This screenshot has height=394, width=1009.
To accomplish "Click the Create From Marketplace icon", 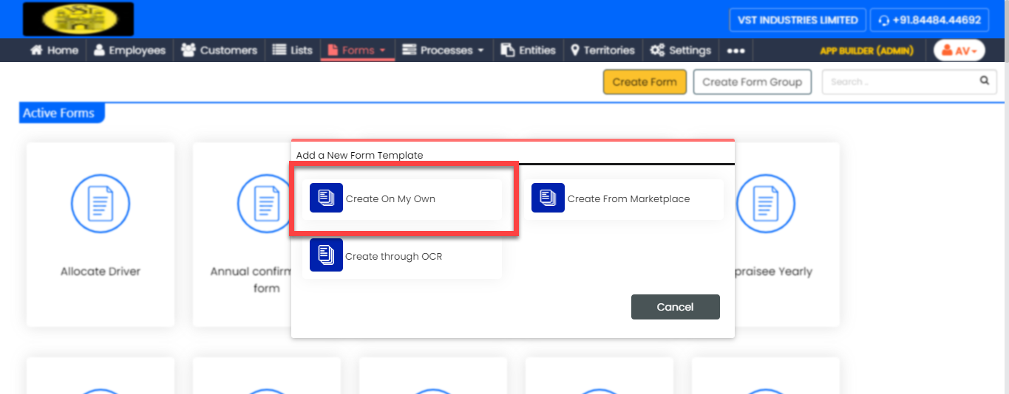I will 548,198.
